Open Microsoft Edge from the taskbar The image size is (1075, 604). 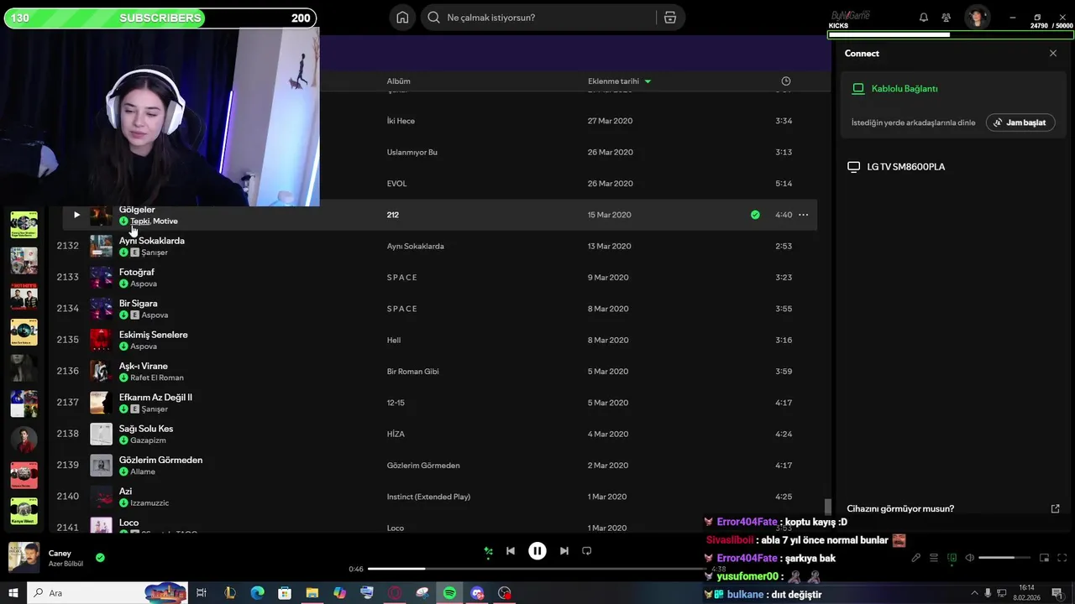coord(257,593)
